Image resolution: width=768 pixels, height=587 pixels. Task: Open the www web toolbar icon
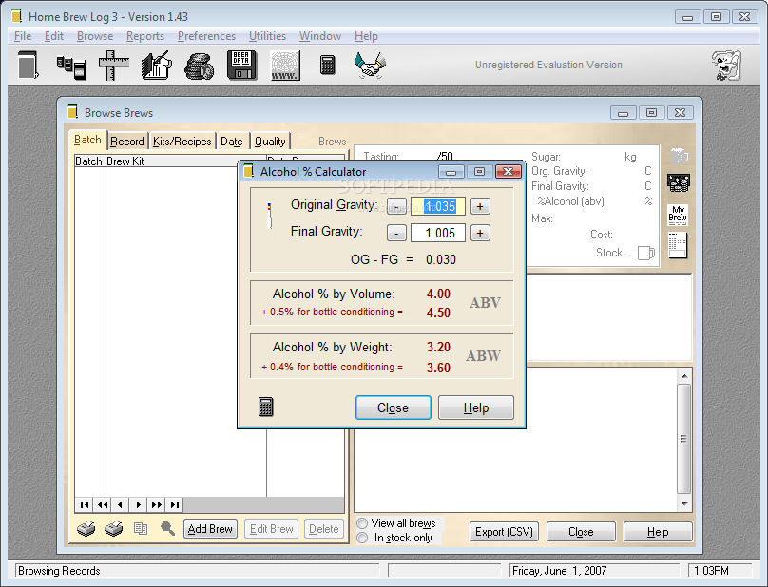click(x=285, y=66)
